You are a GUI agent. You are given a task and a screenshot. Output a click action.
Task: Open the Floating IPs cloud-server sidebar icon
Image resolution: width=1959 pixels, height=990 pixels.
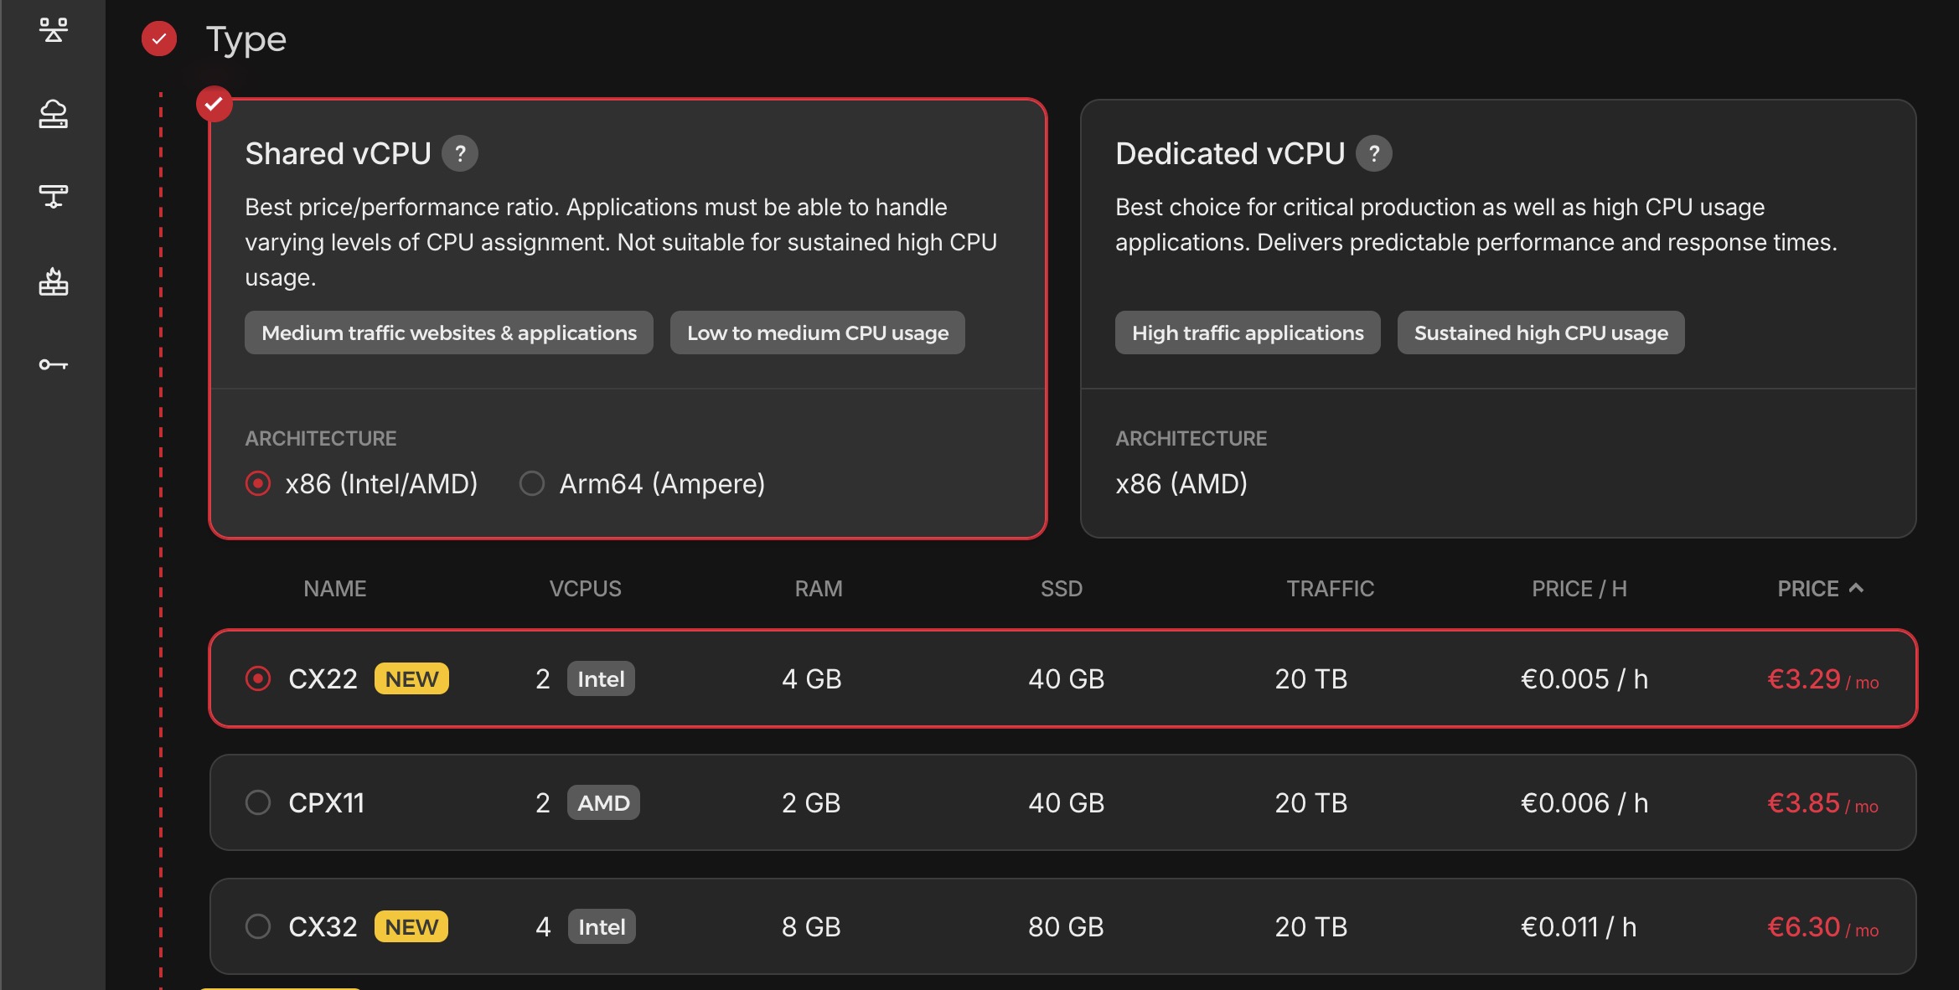[x=53, y=114]
